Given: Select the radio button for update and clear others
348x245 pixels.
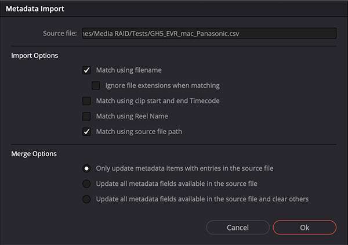Looking at the screenshot, I should (86, 199).
